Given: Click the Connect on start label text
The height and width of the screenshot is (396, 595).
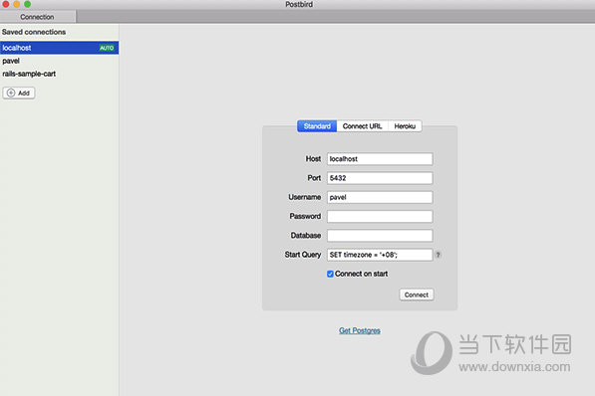Looking at the screenshot, I should coord(361,274).
